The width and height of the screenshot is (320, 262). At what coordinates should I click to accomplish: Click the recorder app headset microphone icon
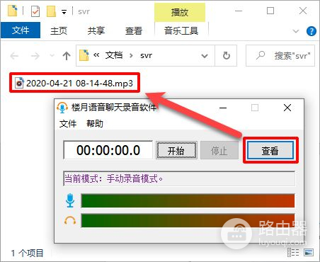[x=62, y=108]
